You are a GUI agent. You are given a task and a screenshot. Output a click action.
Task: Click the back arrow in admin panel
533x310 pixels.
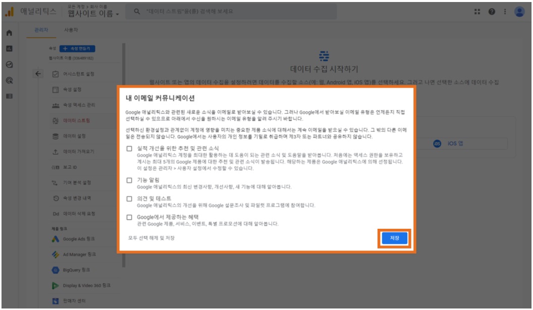point(38,74)
